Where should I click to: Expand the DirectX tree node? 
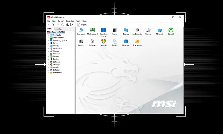pos(48,57)
